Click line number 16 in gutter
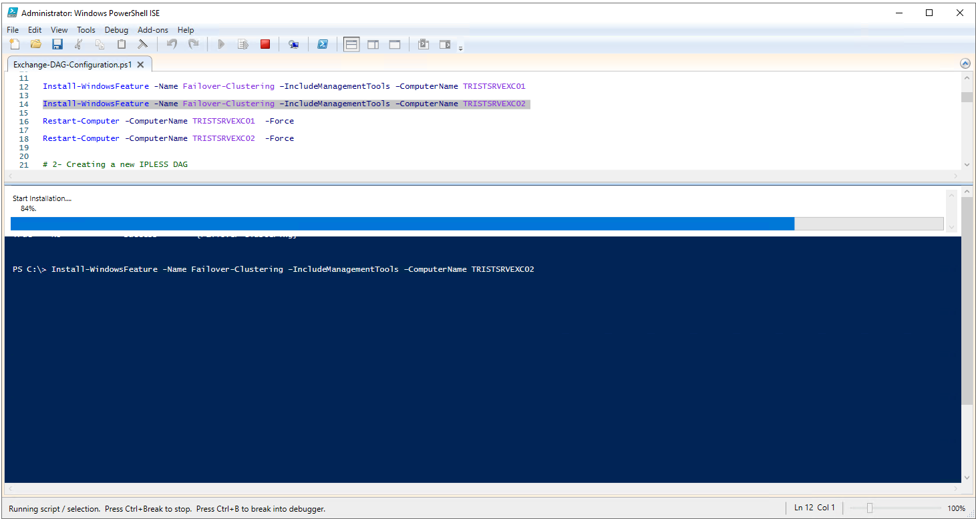This screenshot has height=519, width=976. pos(24,121)
